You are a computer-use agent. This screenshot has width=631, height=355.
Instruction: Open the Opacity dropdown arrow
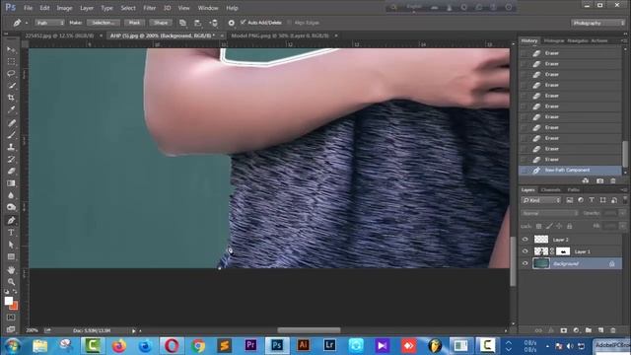pos(623,213)
